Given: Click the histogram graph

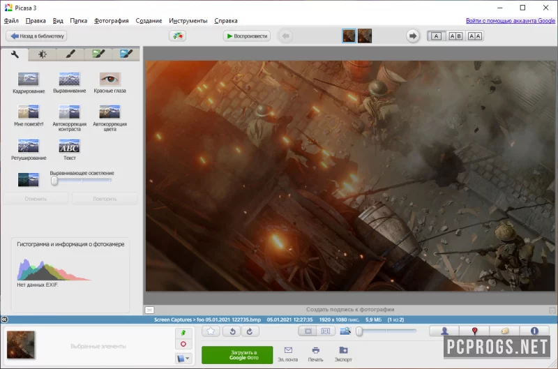Looking at the screenshot, I should tap(54, 270).
